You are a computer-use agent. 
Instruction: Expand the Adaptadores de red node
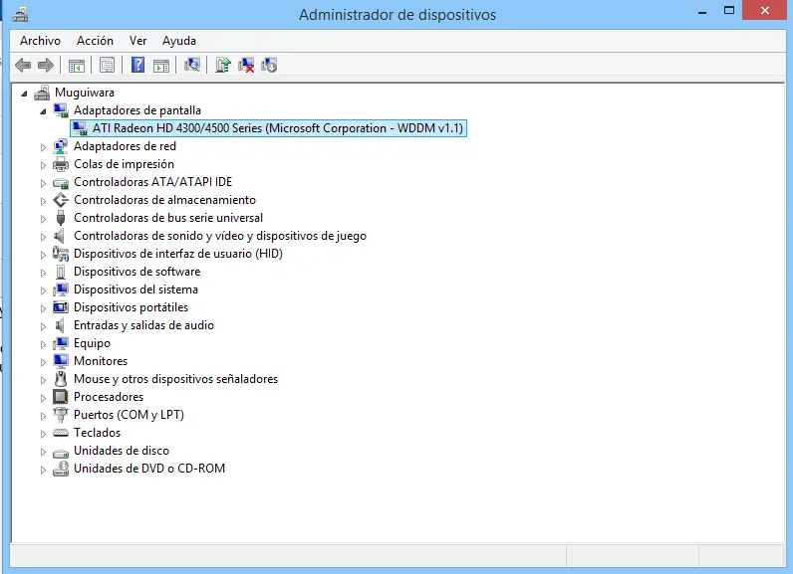pos(43,147)
